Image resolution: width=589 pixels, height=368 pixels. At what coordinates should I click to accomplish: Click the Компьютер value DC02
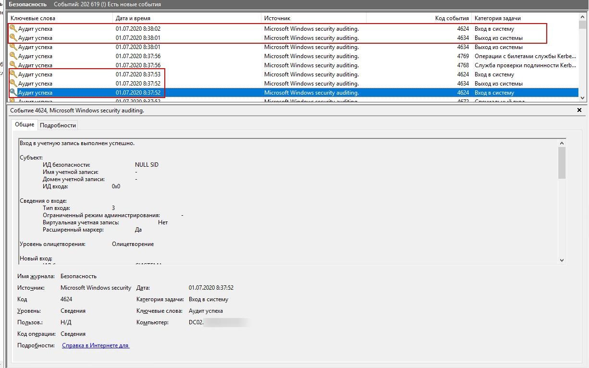[x=196, y=322]
